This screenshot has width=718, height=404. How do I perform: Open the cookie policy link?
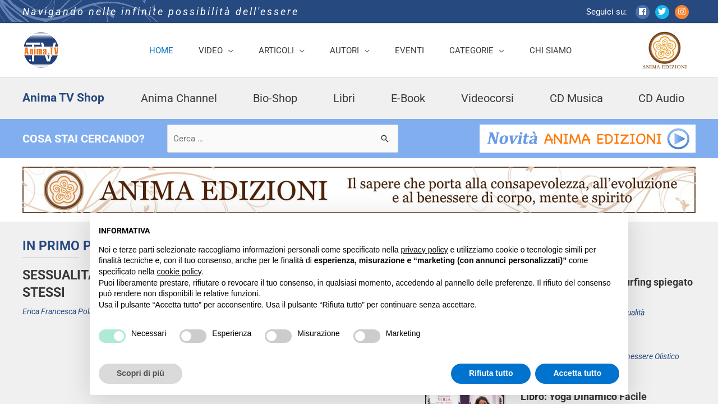pos(179,272)
